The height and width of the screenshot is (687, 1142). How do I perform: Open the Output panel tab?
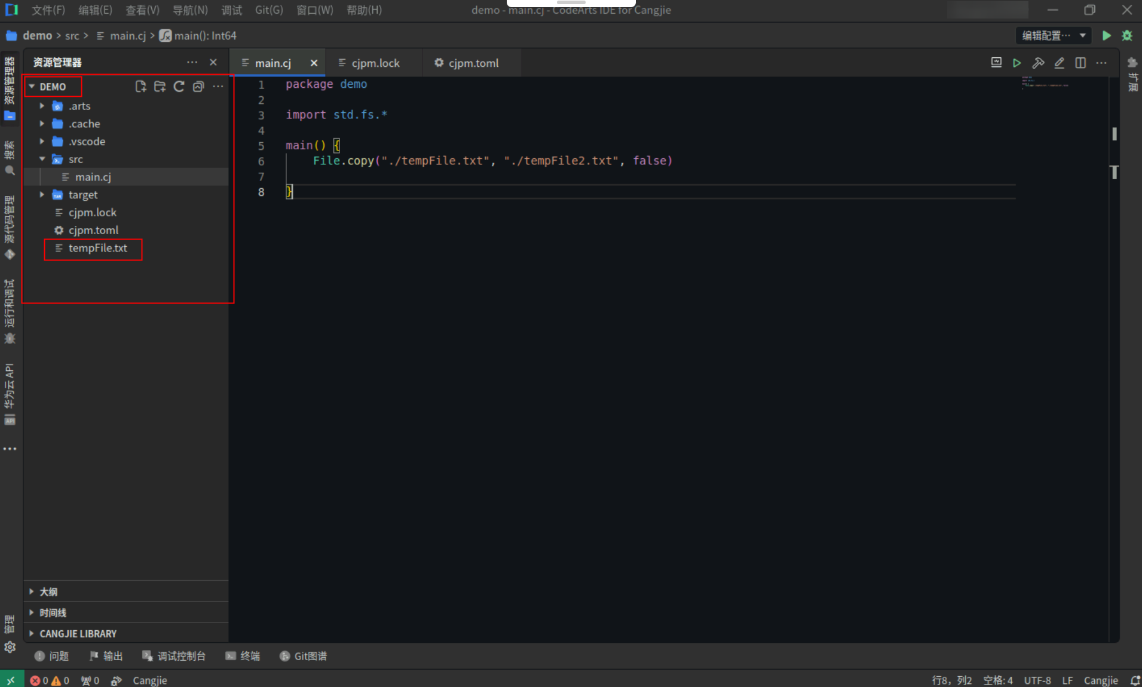pos(106,656)
